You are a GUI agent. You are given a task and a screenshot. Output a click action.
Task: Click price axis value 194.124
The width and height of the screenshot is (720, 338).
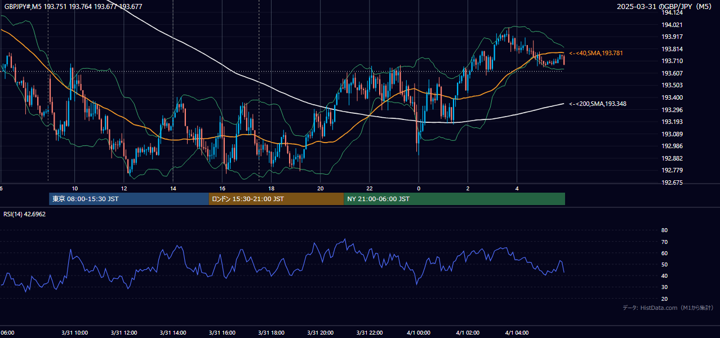click(x=673, y=12)
